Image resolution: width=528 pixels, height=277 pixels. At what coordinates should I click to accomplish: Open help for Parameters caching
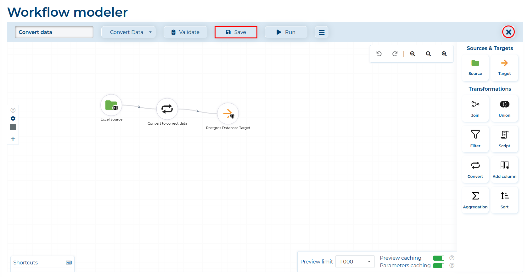[452, 265]
